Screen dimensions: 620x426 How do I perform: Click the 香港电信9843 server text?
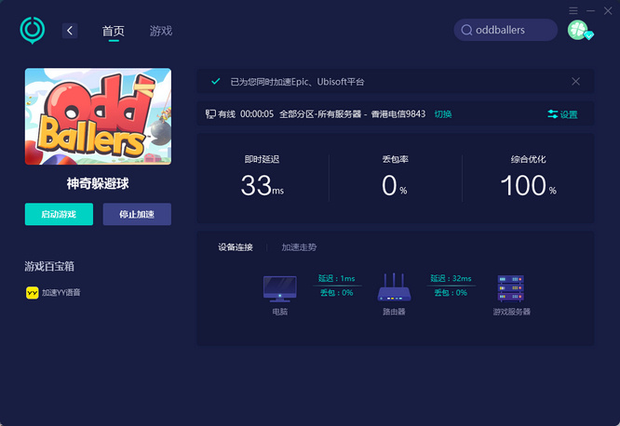[398, 114]
